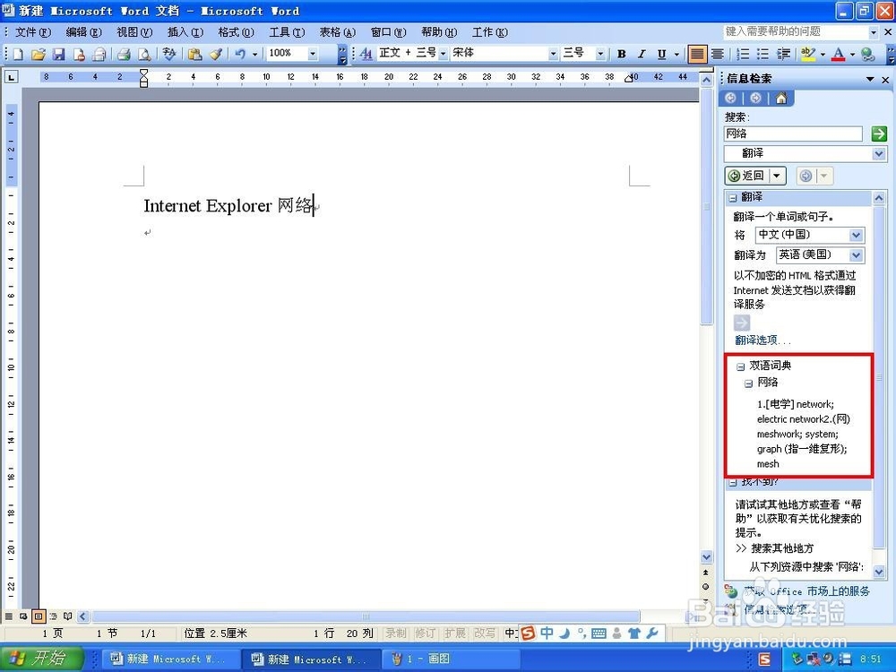Go back in task pane history

click(x=730, y=99)
